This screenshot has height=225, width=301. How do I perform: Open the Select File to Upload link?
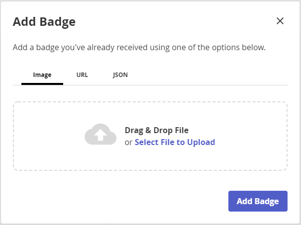click(175, 142)
